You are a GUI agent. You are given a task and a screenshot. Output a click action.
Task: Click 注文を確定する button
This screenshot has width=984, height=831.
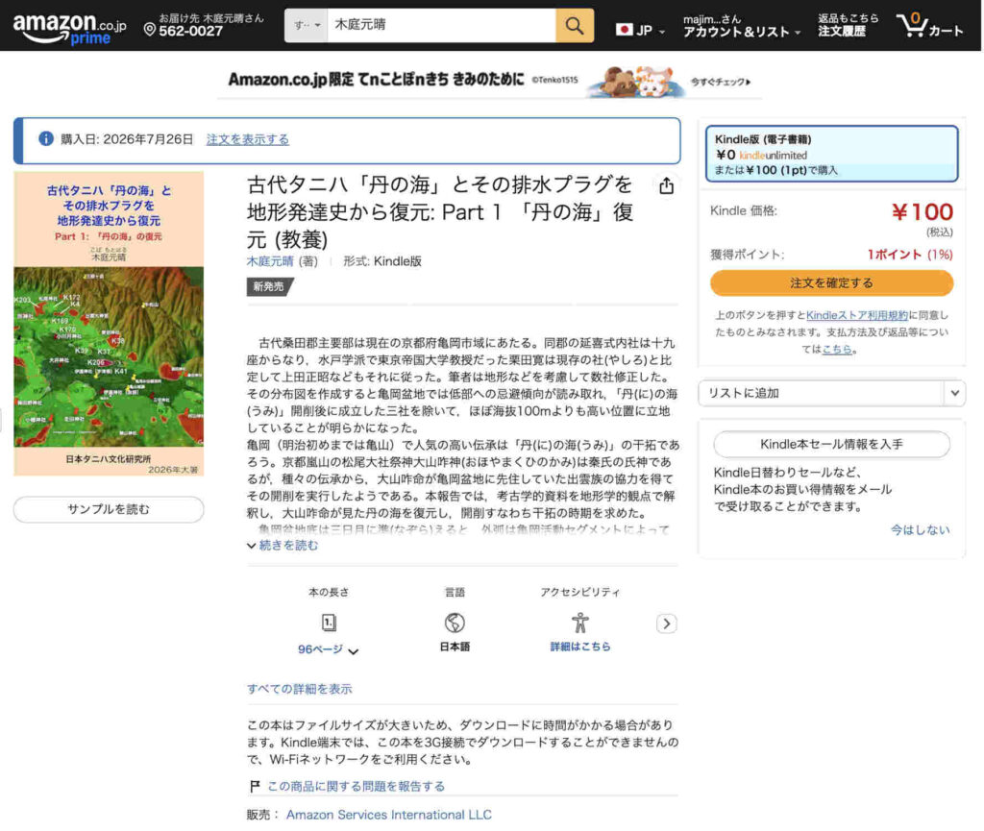(x=831, y=282)
